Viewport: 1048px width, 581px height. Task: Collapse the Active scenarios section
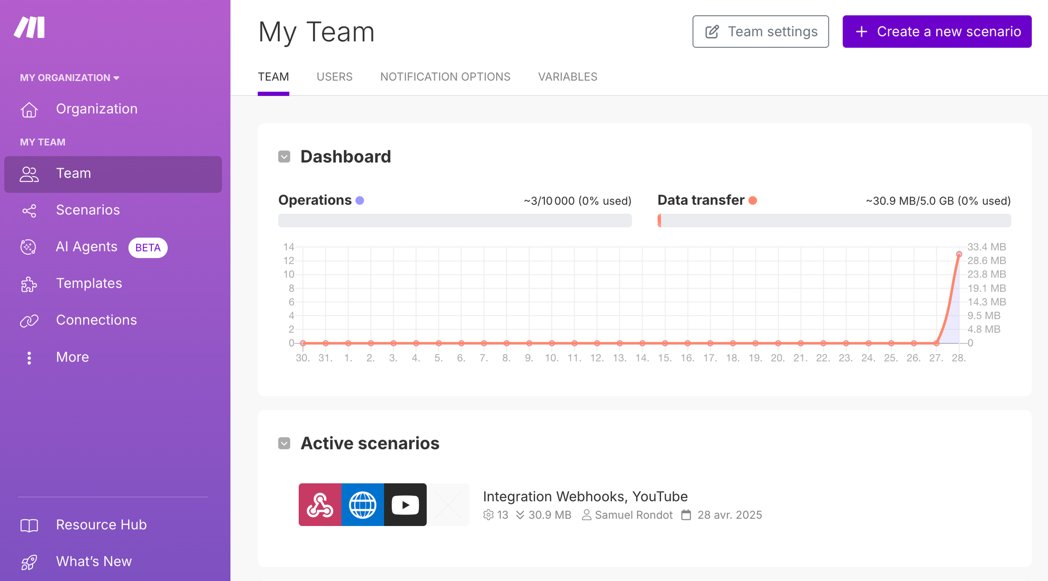click(284, 443)
